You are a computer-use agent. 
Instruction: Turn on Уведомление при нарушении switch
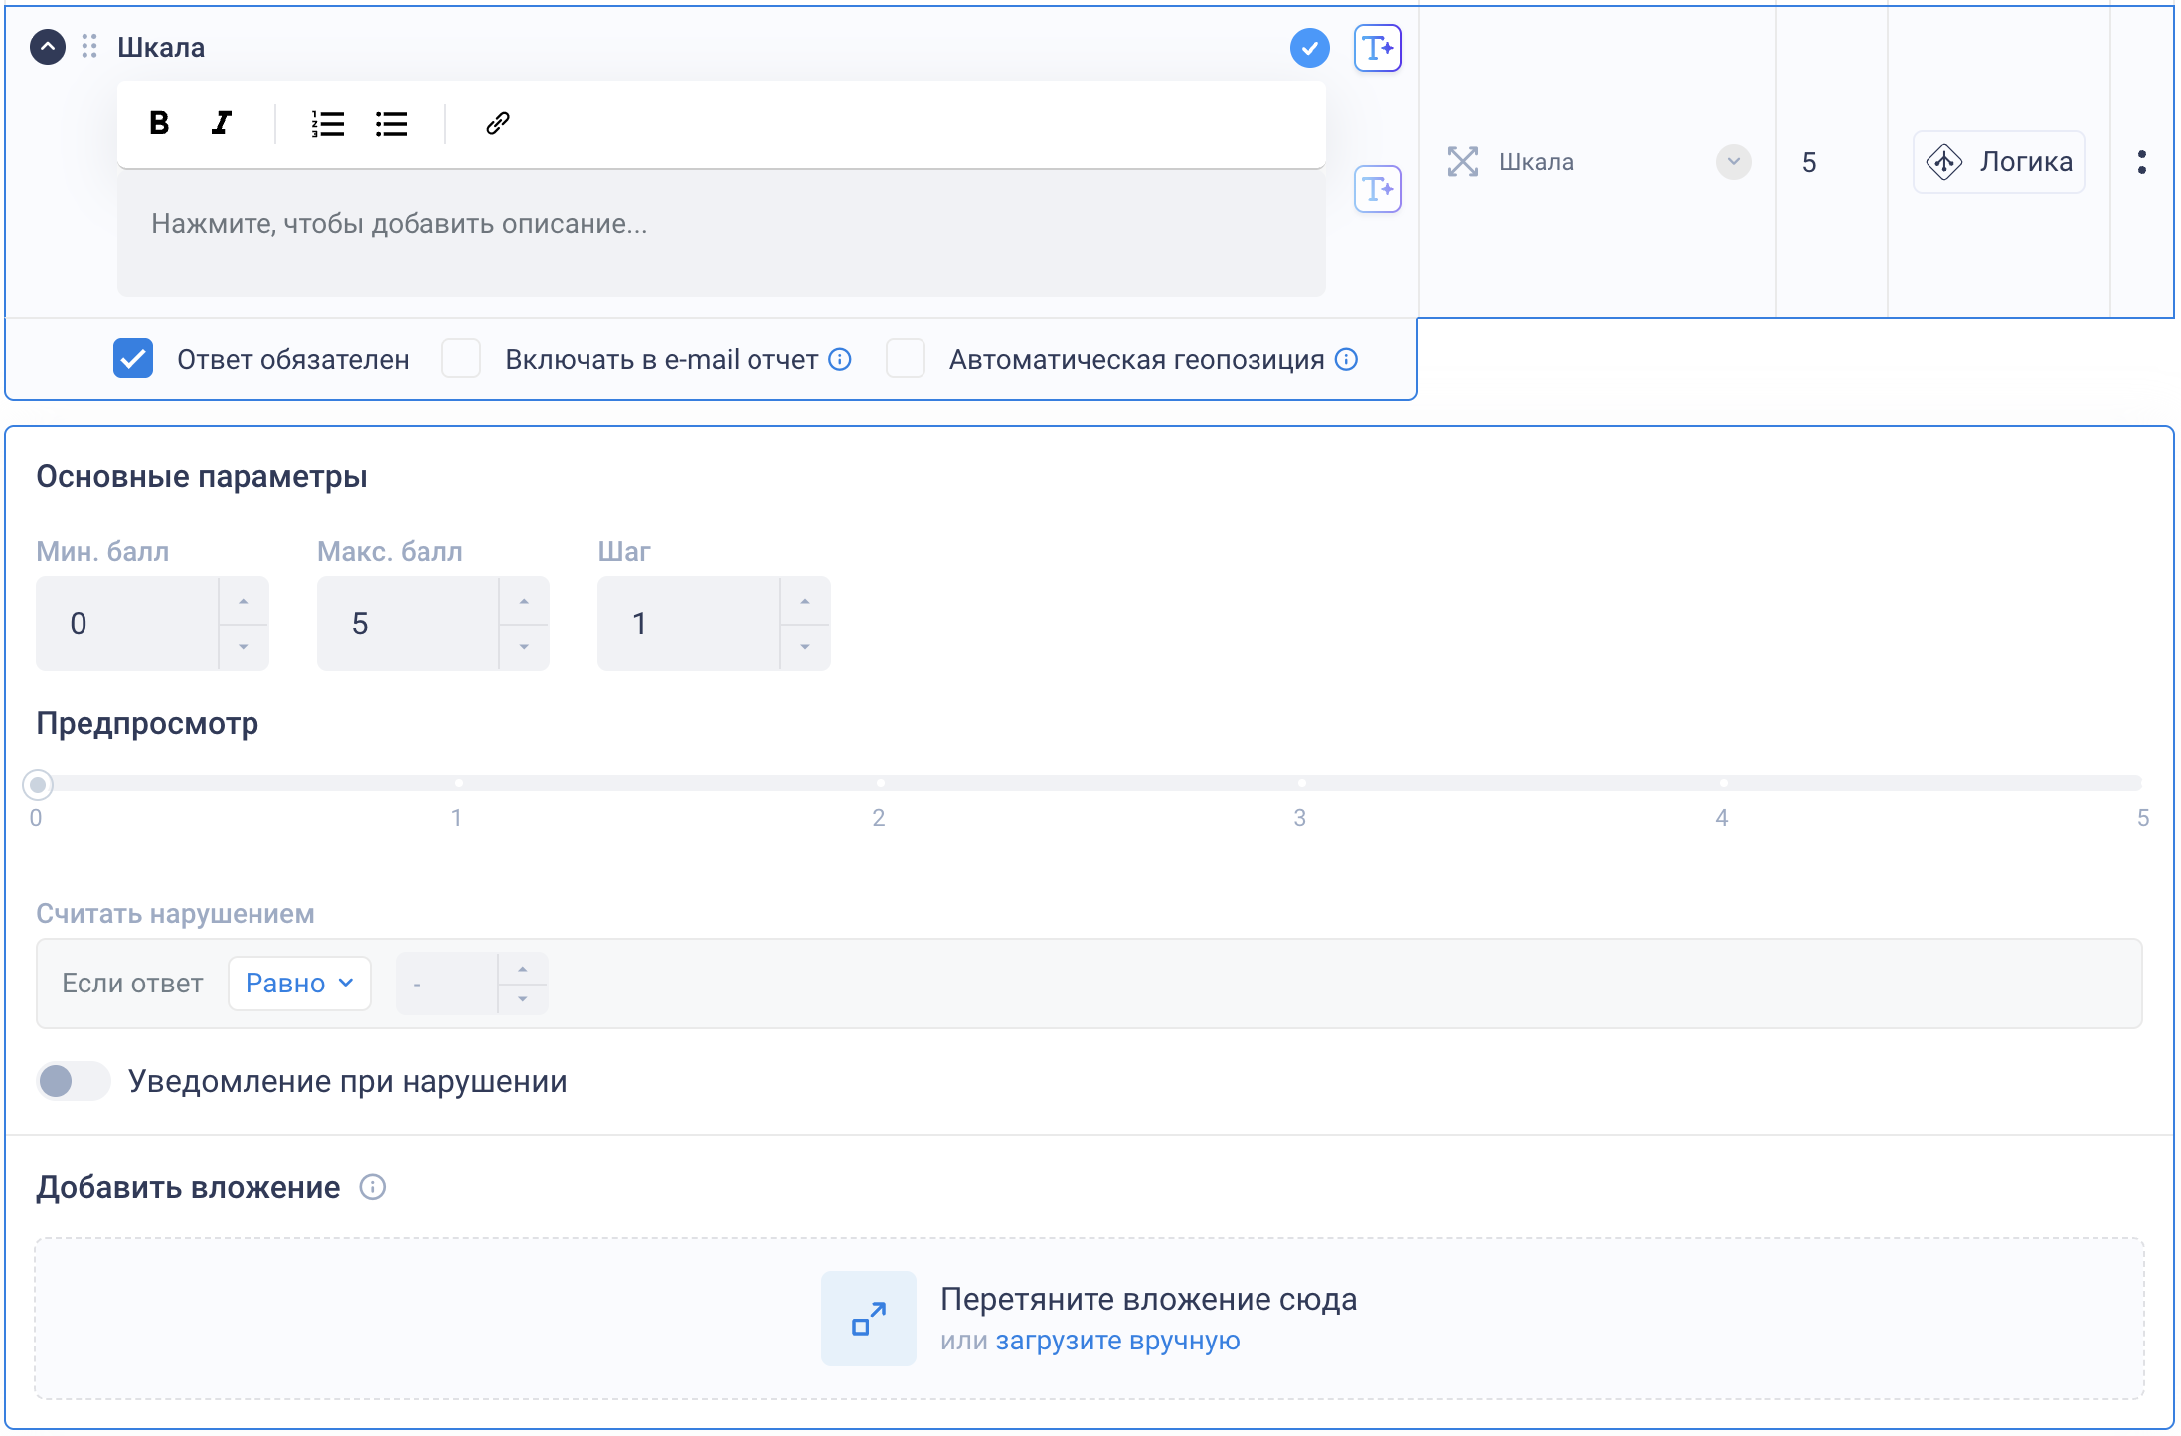tap(73, 1081)
